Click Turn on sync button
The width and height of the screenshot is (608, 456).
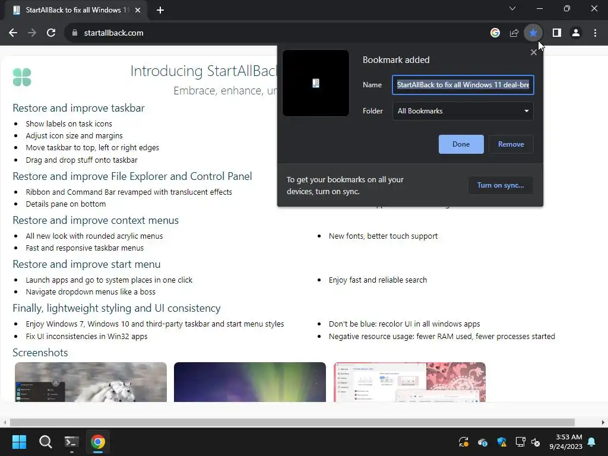501,185
